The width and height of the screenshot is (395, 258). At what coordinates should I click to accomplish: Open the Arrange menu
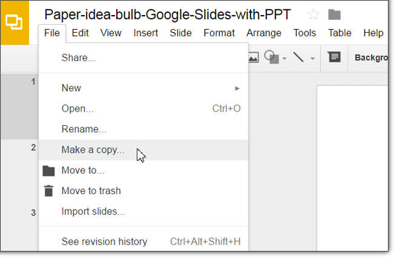264,33
